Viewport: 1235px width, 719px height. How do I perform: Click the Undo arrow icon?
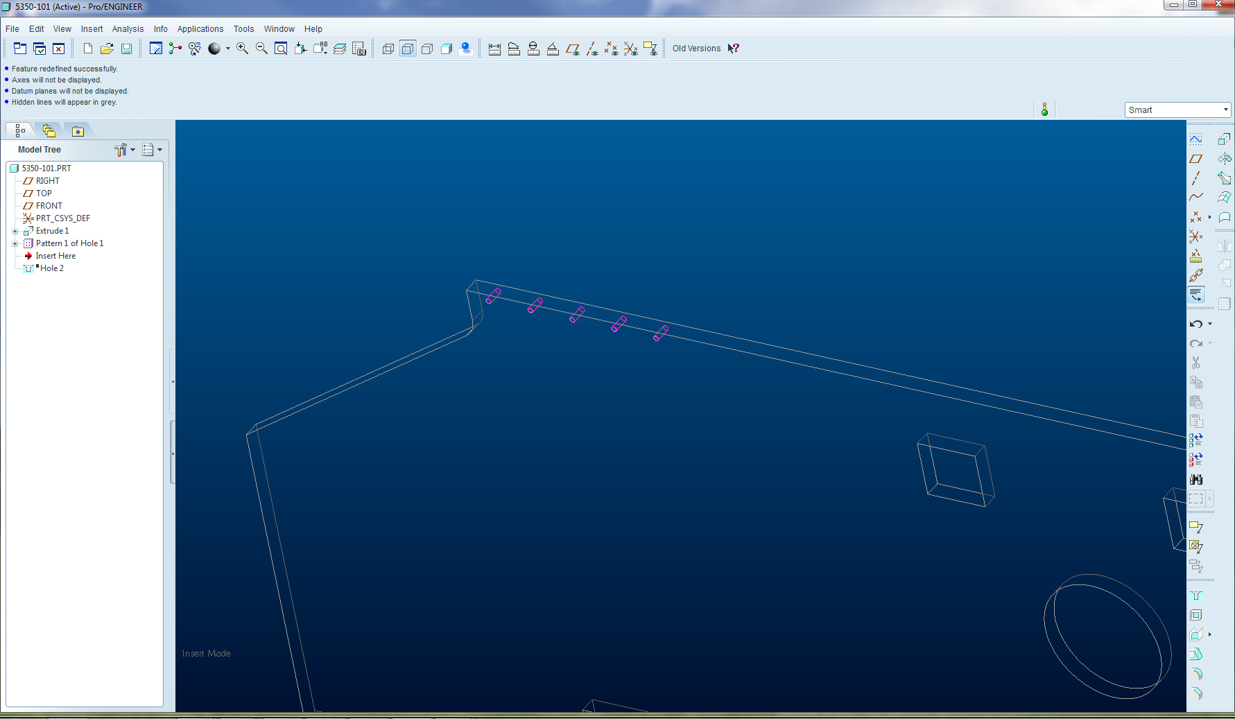[x=1196, y=324]
